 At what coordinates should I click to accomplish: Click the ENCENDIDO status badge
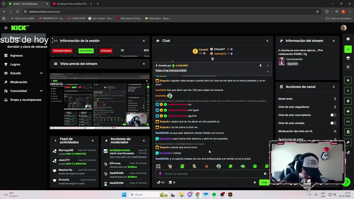(86, 51)
